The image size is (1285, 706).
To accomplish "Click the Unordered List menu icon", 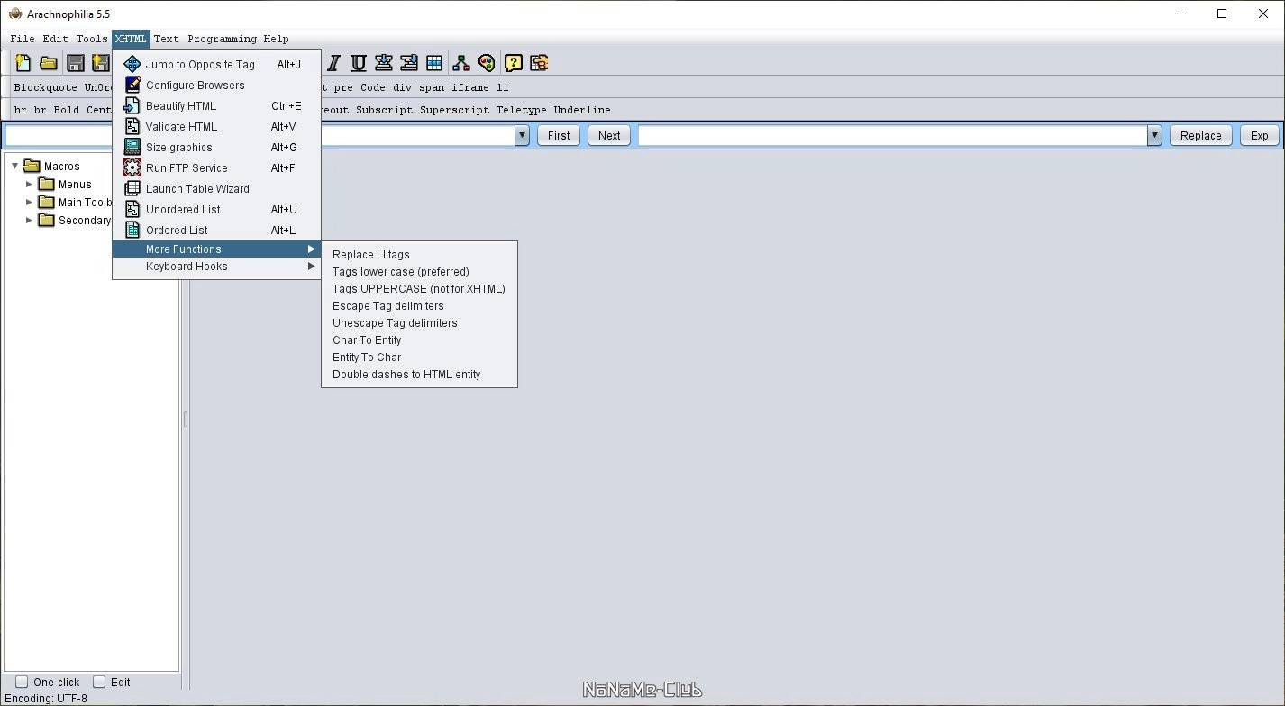I will tap(132, 209).
